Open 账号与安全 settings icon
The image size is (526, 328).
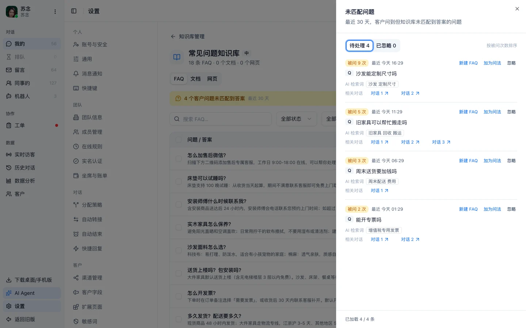tap(76, 44)
